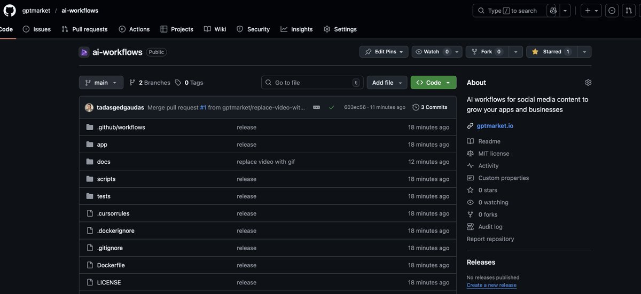Viewport: 641px width, 294px height.
Task: Click the Releases heading link
Action: tap(481, 263)
